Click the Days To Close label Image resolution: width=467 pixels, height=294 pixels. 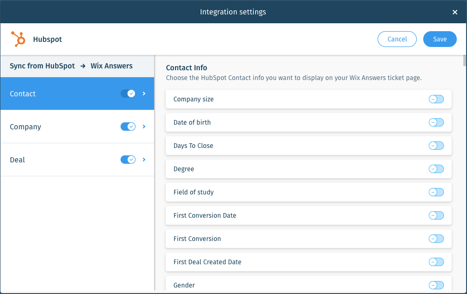[x=193, y=146]
